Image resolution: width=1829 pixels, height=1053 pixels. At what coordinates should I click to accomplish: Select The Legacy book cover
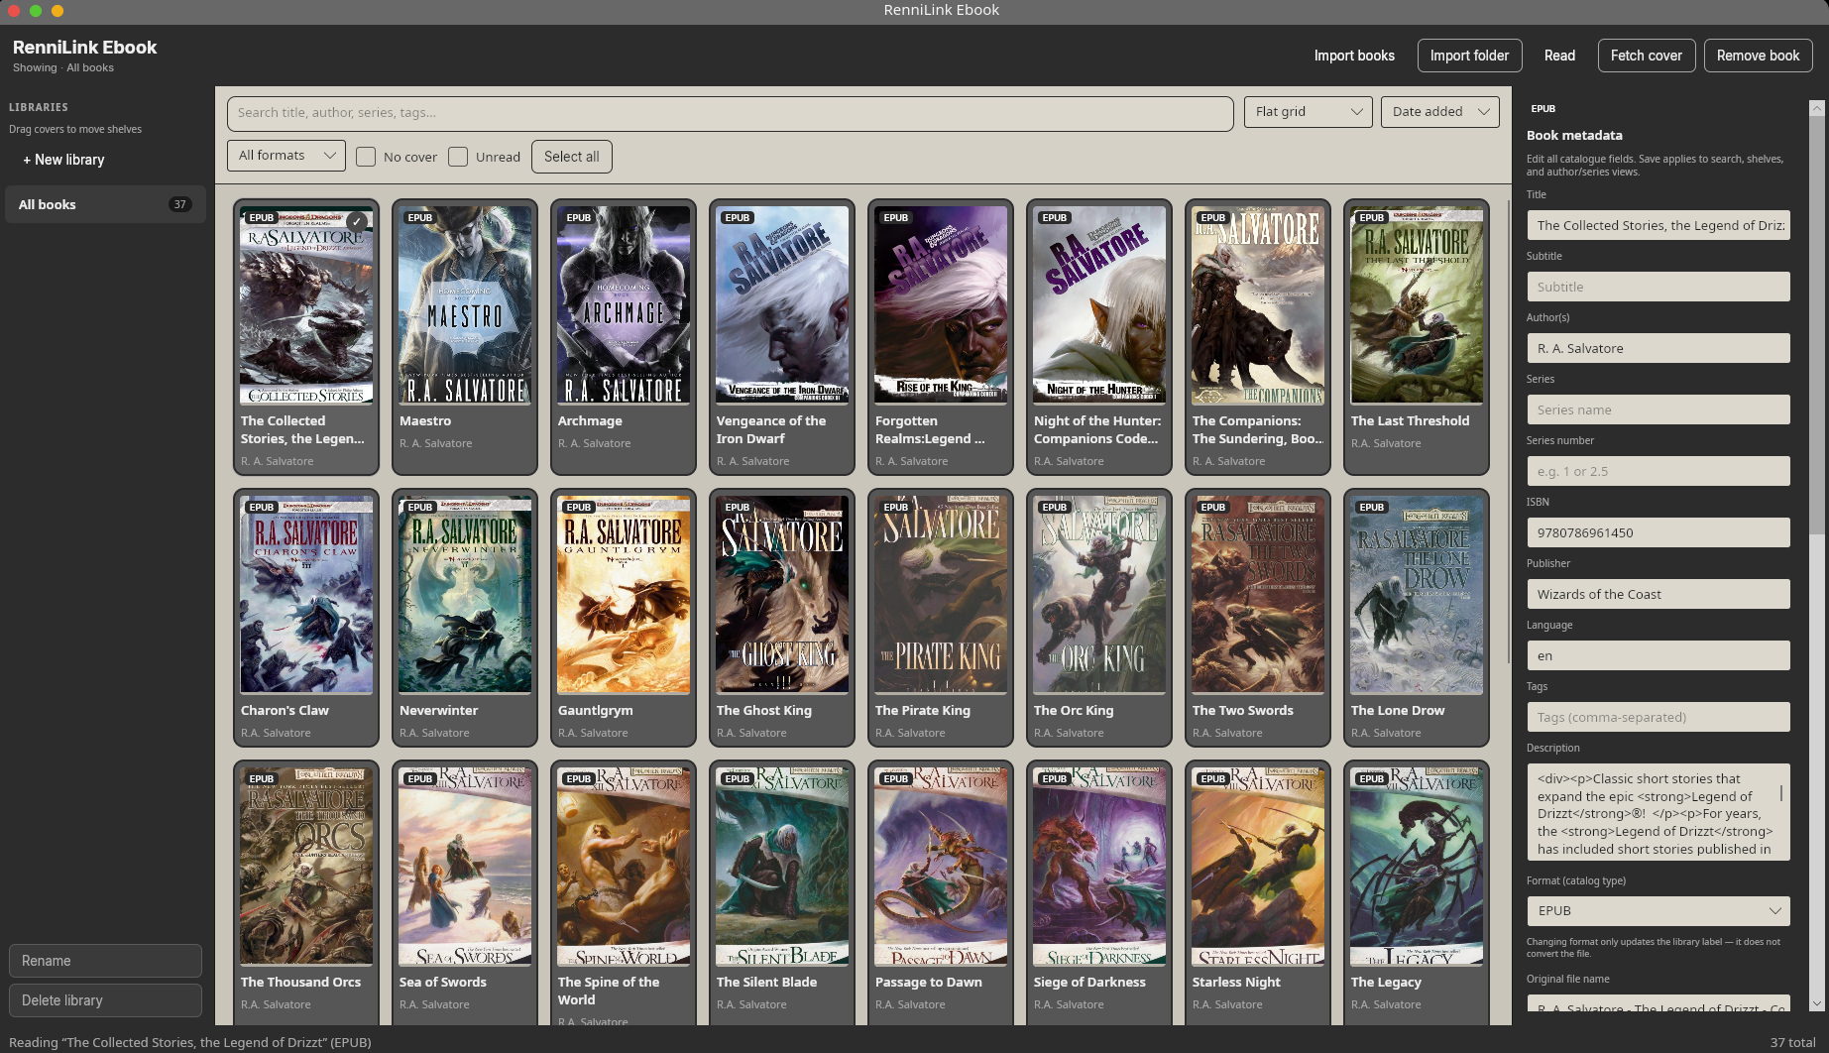(1417, 866)
